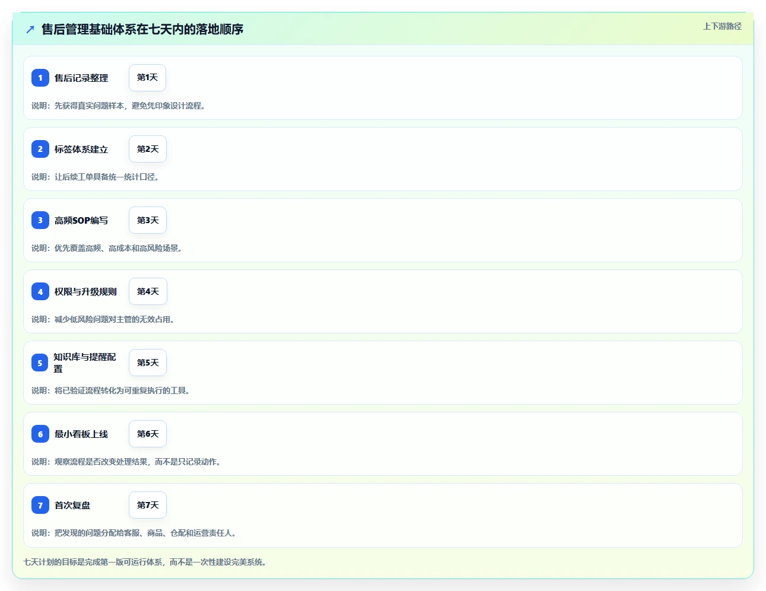Click the 第4天 day tag
Screen dimensions: 766x591
(x=148, y=291)
